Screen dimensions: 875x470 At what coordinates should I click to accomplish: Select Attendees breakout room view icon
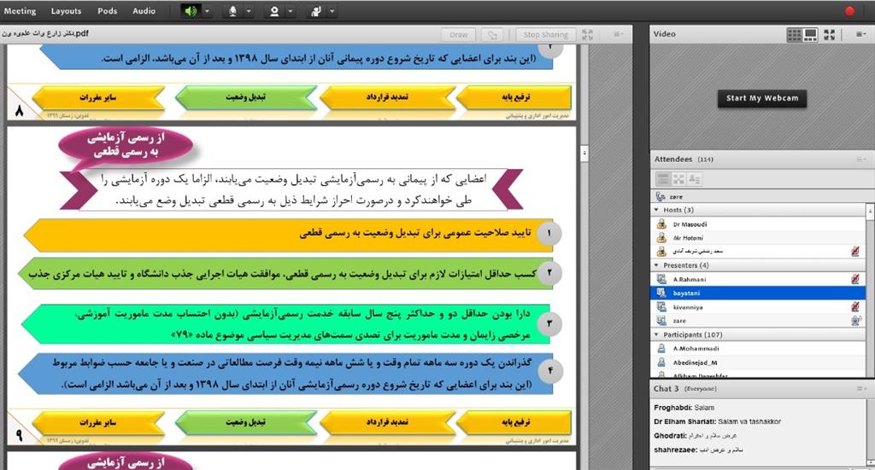click(678, 179)
